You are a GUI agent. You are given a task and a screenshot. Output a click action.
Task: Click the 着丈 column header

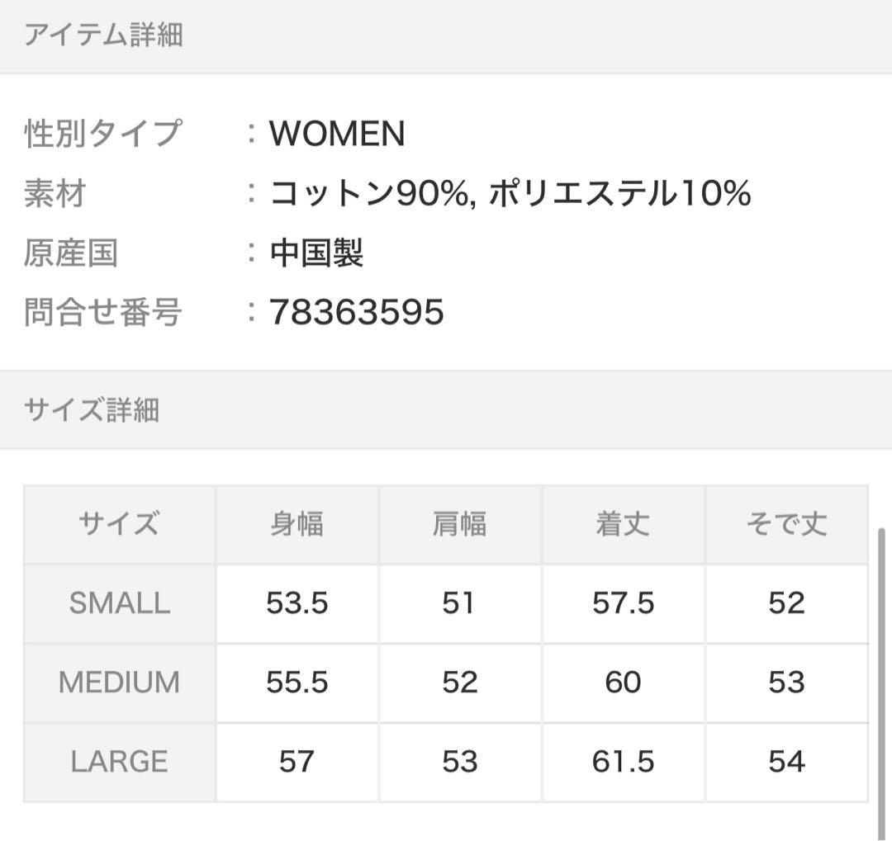tap(623, 524)
